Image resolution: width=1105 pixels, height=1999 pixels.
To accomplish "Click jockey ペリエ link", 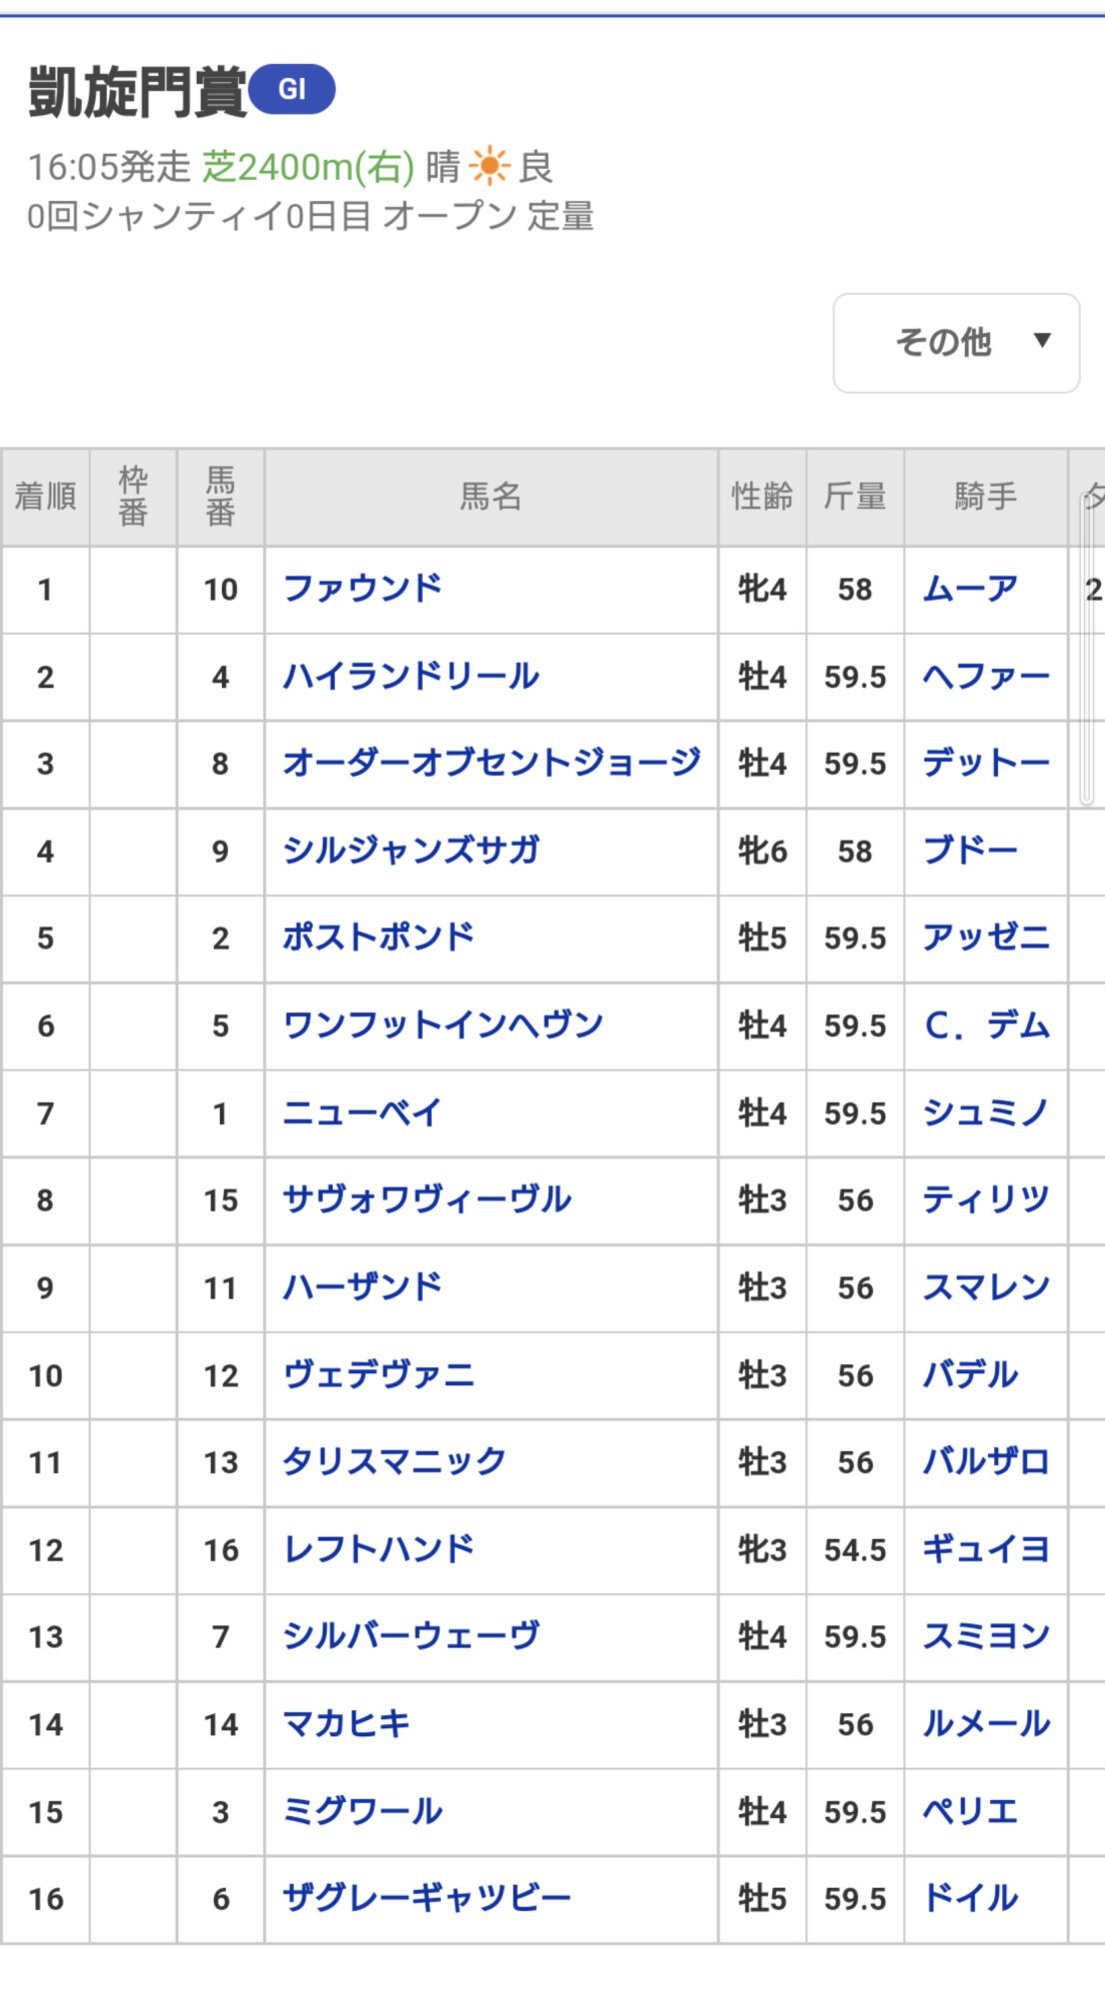I will pyautogui.click(x=970, y=1811).
